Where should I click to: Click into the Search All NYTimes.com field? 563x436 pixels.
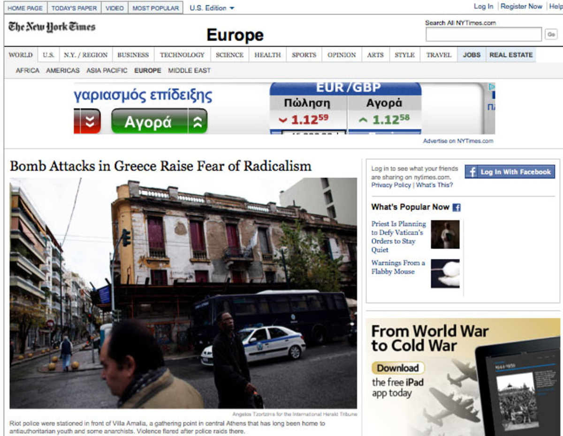483,33
